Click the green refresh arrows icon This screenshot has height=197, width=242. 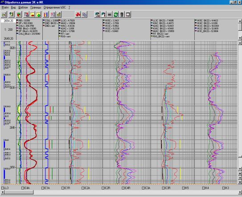click(116, 15)
